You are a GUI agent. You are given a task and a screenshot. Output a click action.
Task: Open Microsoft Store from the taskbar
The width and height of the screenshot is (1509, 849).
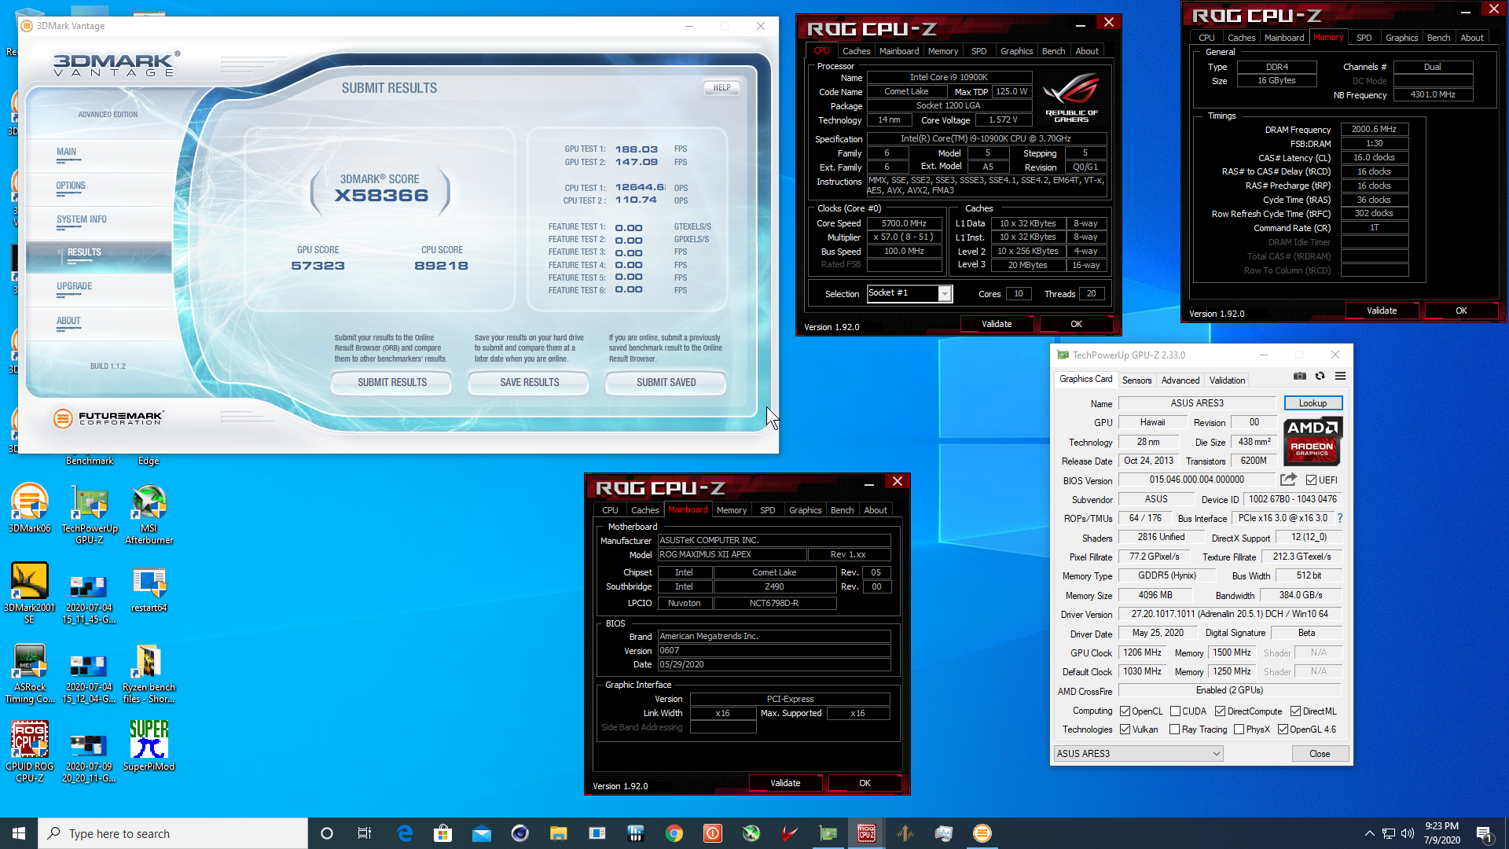[x=443, y=833]
